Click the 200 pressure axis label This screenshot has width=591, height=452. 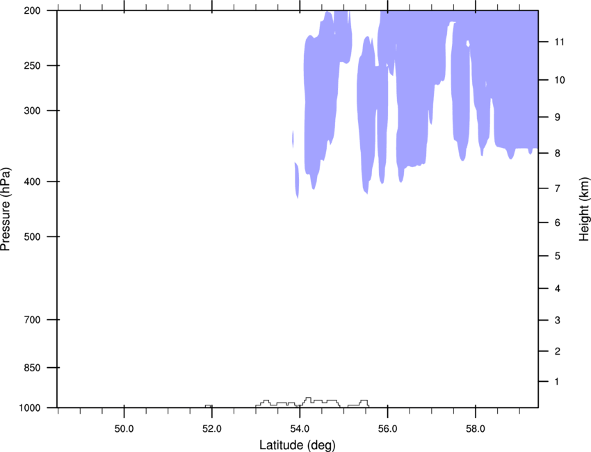pos(32,10)
